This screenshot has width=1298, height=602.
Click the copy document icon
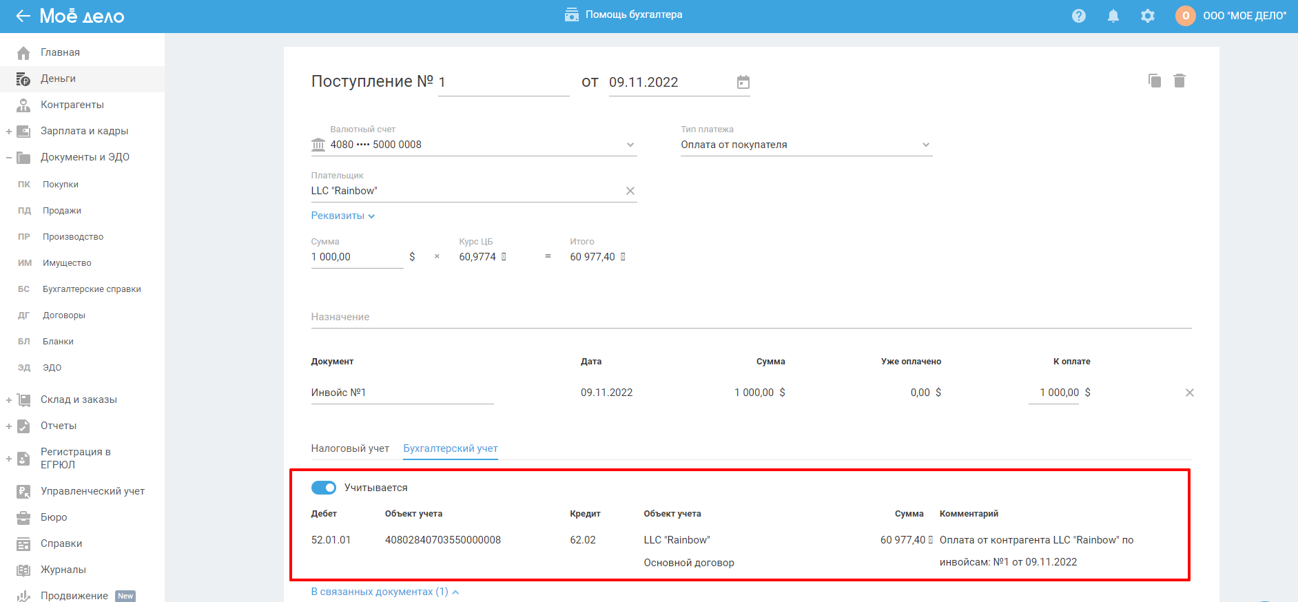pyautogui.click(x=1155, y=81)
